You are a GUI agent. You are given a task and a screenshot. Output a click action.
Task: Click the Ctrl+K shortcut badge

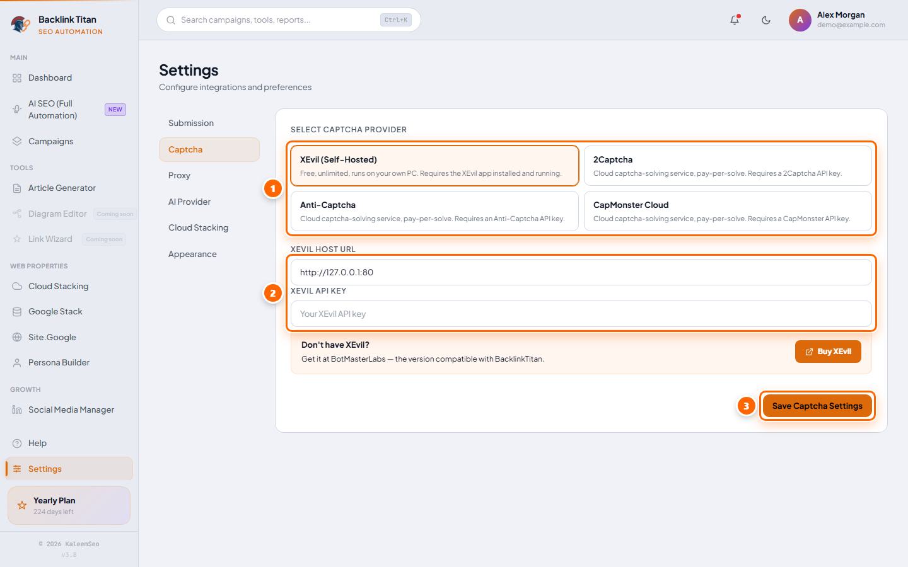click(x=396, y=20)
